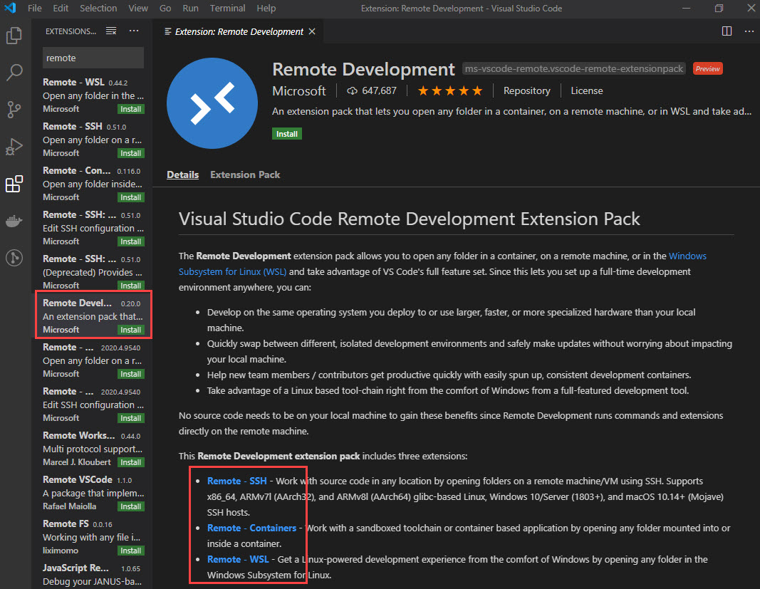Install Remote - WSL from the list
The image size is (760, 589).
[131, 109]
